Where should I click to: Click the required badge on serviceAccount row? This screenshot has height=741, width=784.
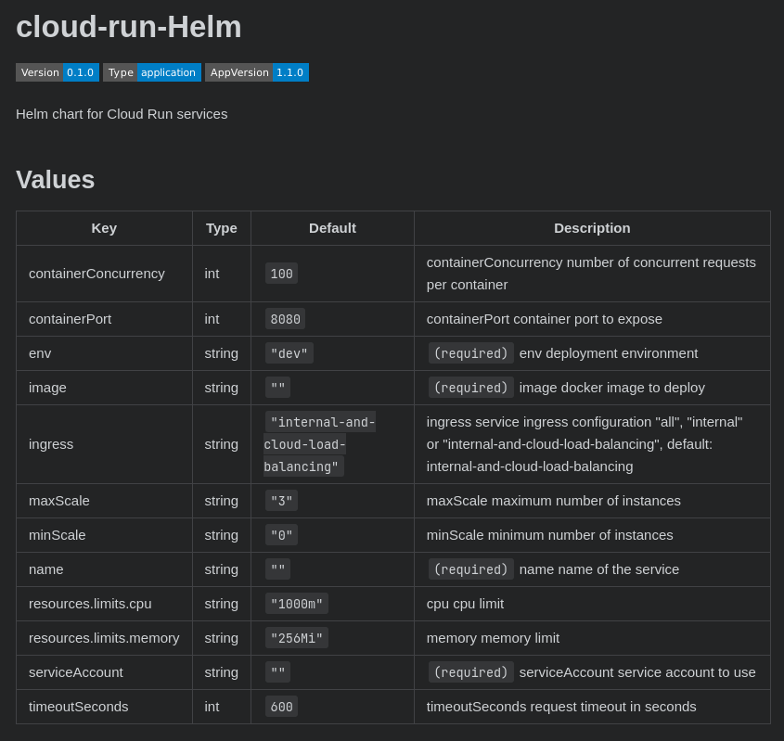coord(471,672)
